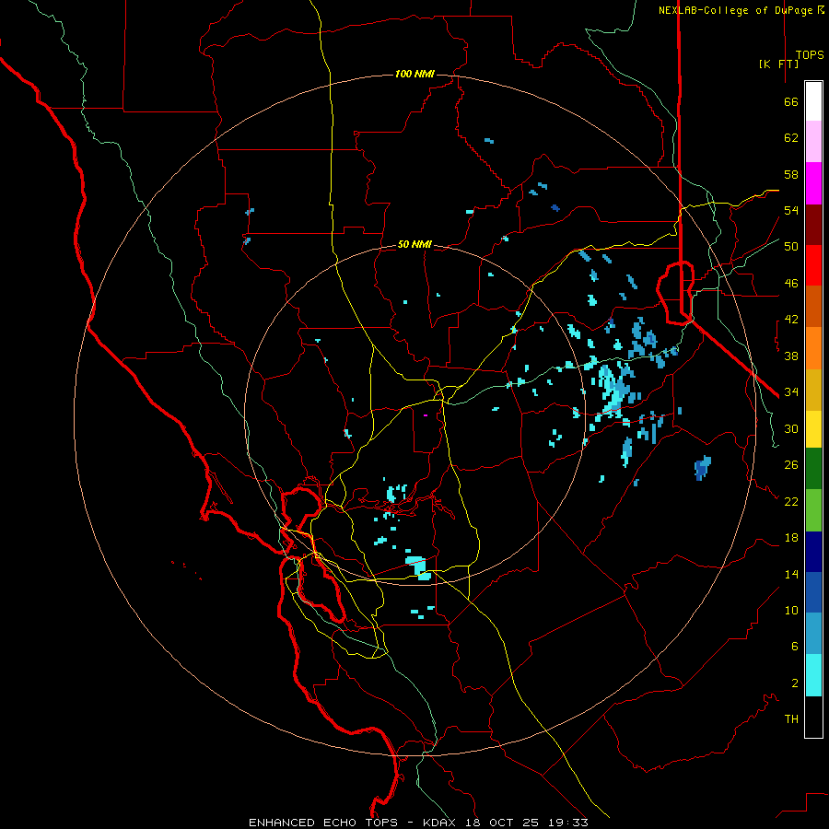
Task: Pick the medium blue legend color block
Action: click(x=813, y=592)
